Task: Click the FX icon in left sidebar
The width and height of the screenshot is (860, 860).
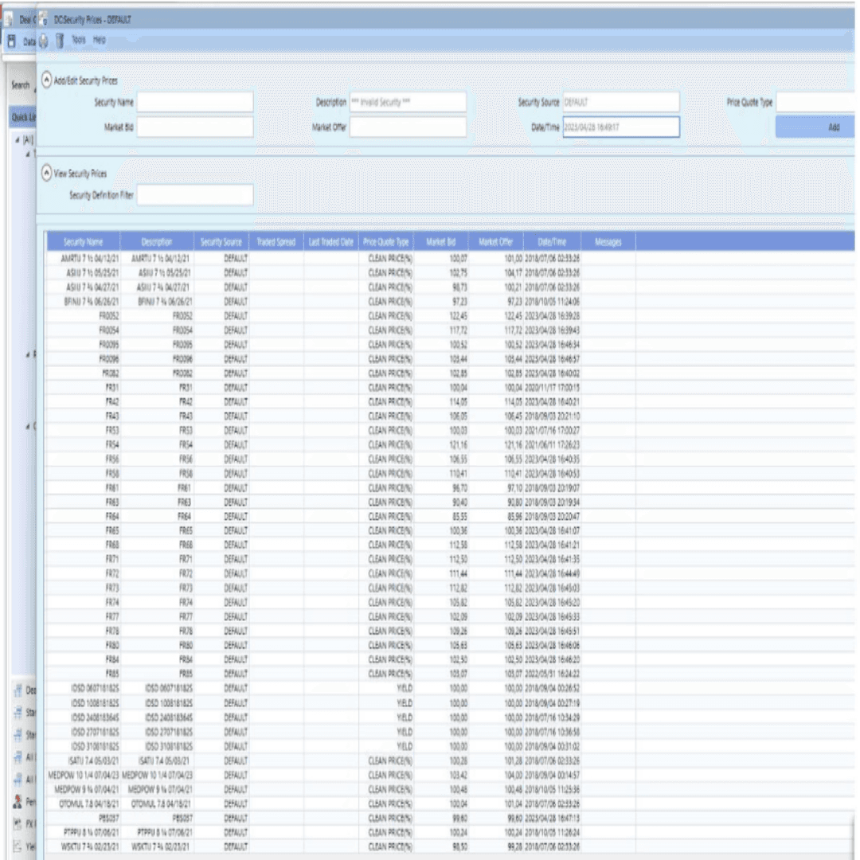Action: click(x=18, y=824)
